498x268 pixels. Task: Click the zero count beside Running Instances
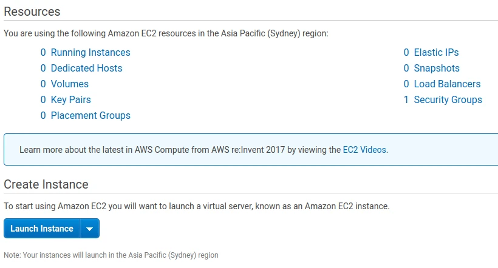[x=43, y=52]
